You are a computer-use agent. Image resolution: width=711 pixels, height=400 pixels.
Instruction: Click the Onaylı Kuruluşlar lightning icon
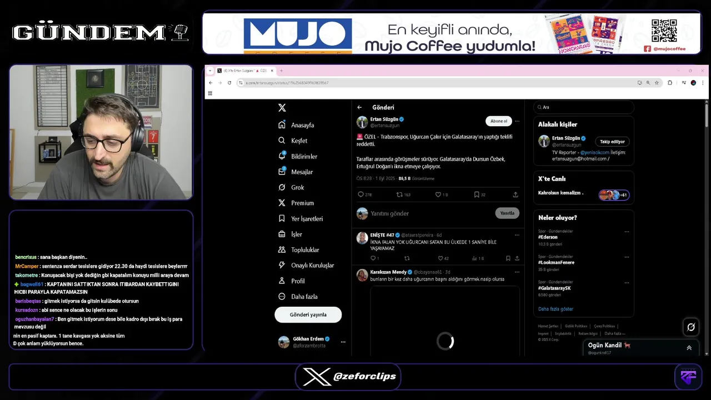pyautogui.click(x=282, y=265)
